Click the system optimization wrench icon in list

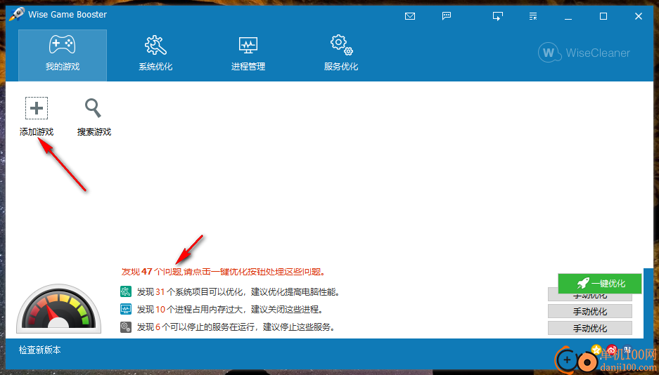click(x=126, y=291)
